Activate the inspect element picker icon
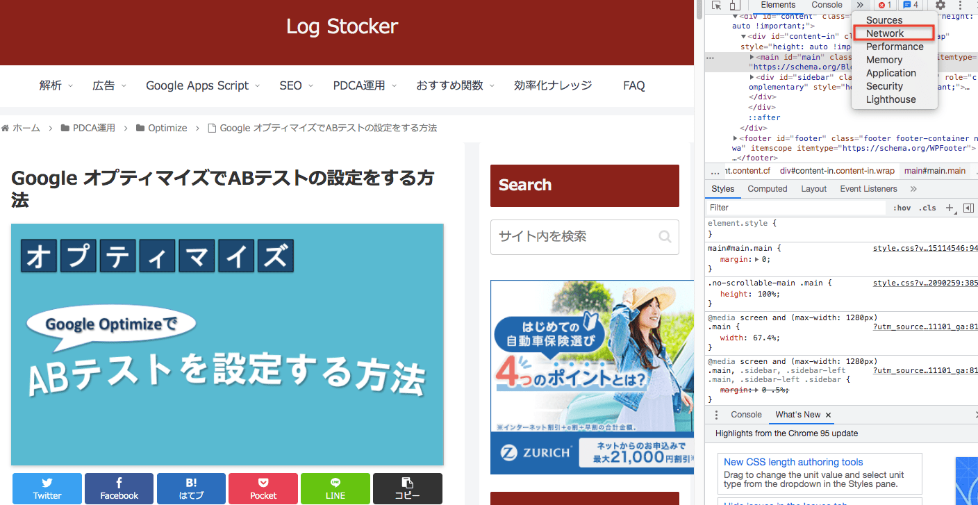978x505 pixels. (x=717, y=6)
